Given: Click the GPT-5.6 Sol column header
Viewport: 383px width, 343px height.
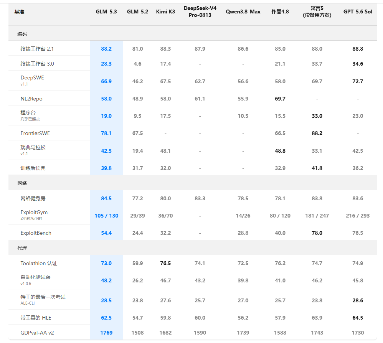Looking at the screenshot, I should tap(358, 12).
